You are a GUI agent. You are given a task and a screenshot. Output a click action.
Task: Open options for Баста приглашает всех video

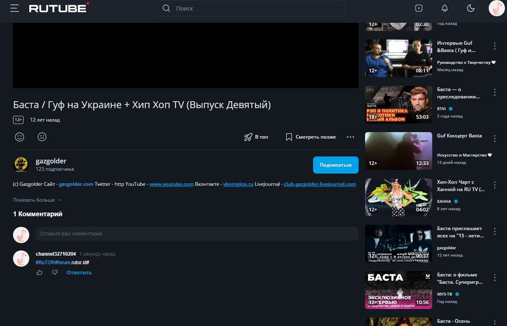coord(495,231)
